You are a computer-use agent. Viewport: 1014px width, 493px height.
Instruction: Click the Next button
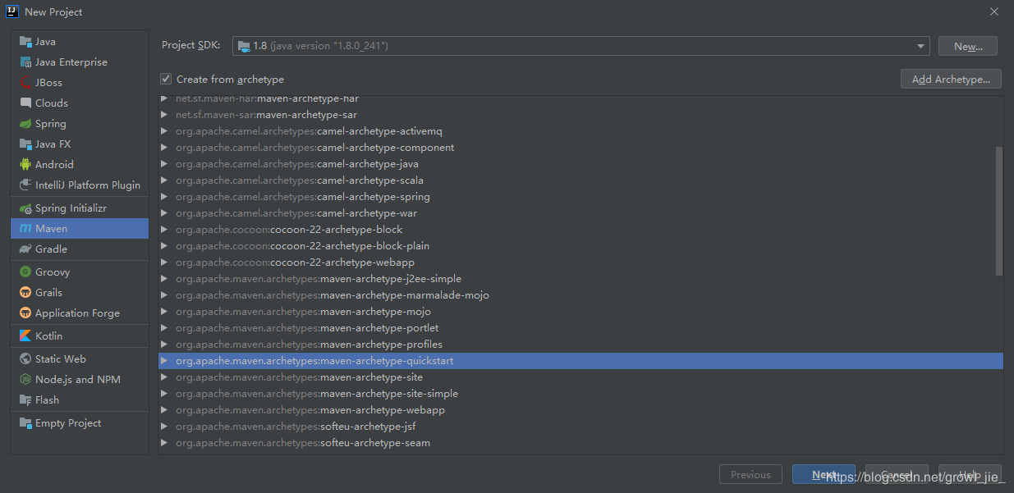point(824,475)
